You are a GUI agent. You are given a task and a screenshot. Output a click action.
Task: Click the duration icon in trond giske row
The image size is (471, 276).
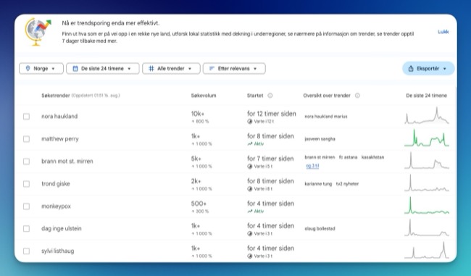pos(249,189)
